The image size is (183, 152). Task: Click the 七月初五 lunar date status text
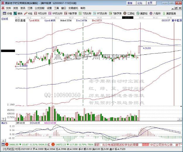pyautogui.click(x=9, y=149)
